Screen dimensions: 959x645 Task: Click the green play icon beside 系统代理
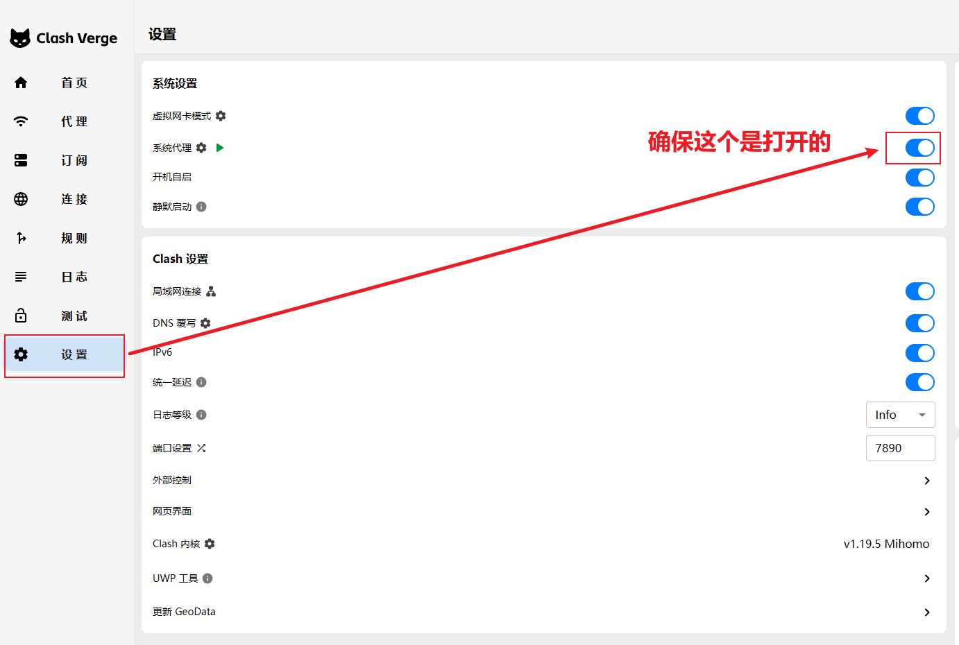(220, 148)
